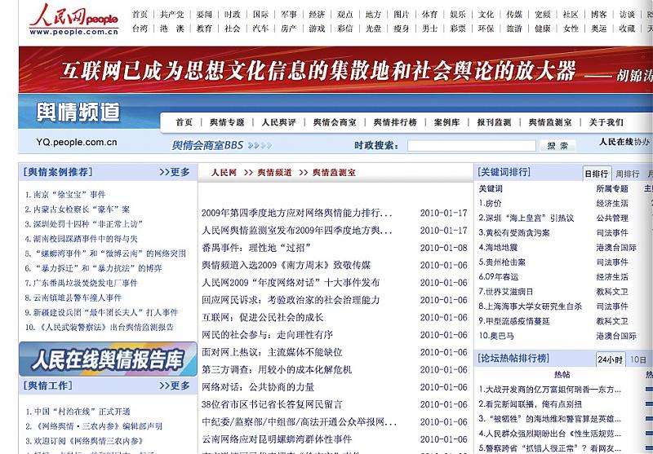Click the red 互联网 banner
653x454 pixels.
335,69
